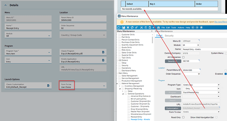Click the Customization... button

(x=173, y=108)
